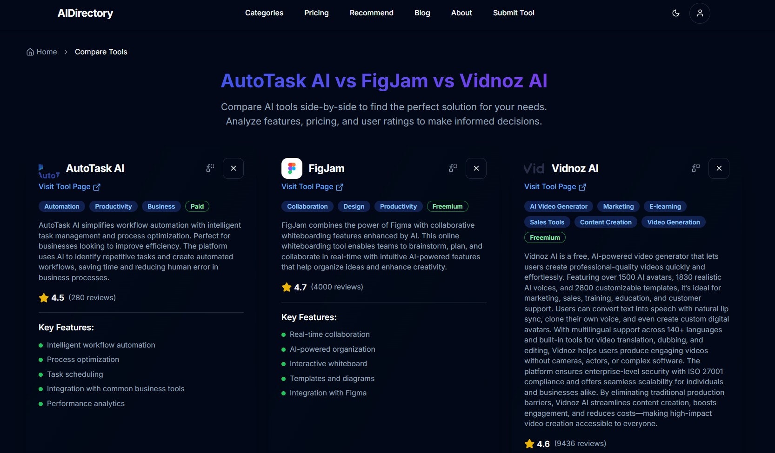
Task: Open the Recommend menu item
Action: coord(372,13)
